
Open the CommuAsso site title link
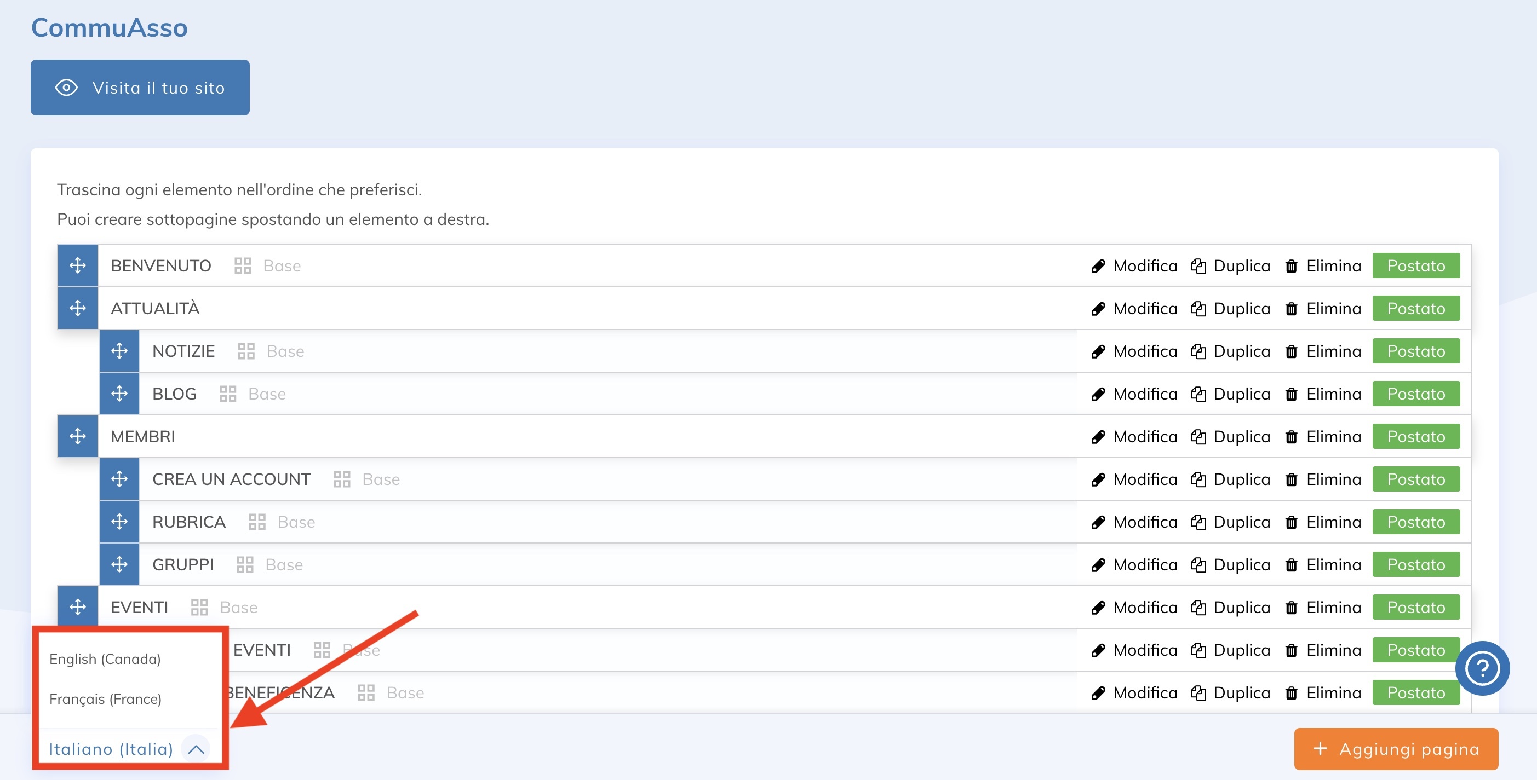109,27
